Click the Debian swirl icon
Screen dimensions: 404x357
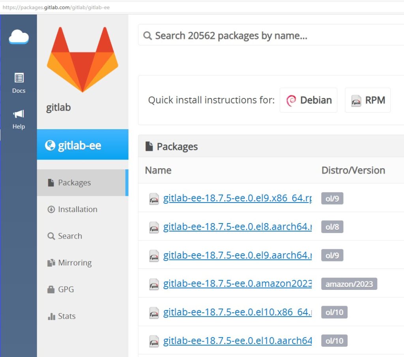pyautogui.click(x=291, y=100)
